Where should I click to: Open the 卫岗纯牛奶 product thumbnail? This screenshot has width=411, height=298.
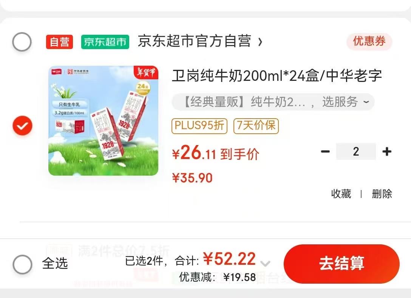pyautogui.click(x=103, y=120)
